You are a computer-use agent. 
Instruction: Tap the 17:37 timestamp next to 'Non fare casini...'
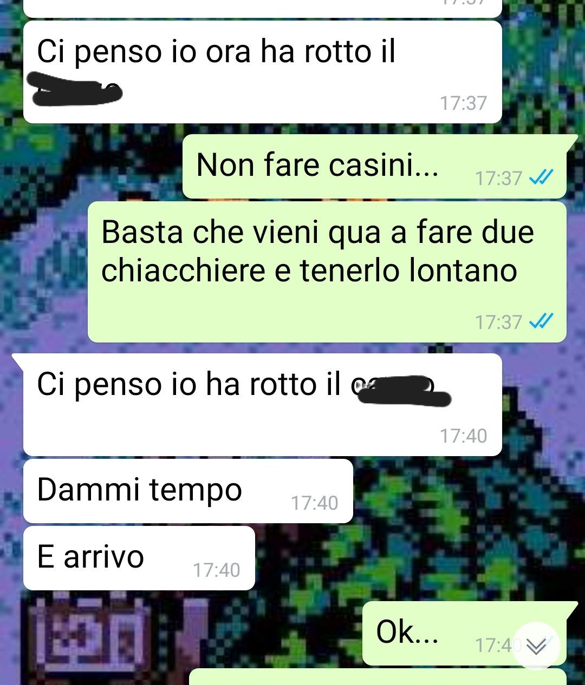[498, 178]
